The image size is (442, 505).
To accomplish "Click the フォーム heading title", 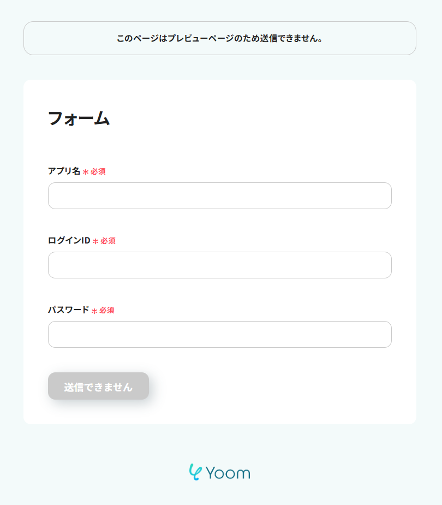I will coord(79,118).
